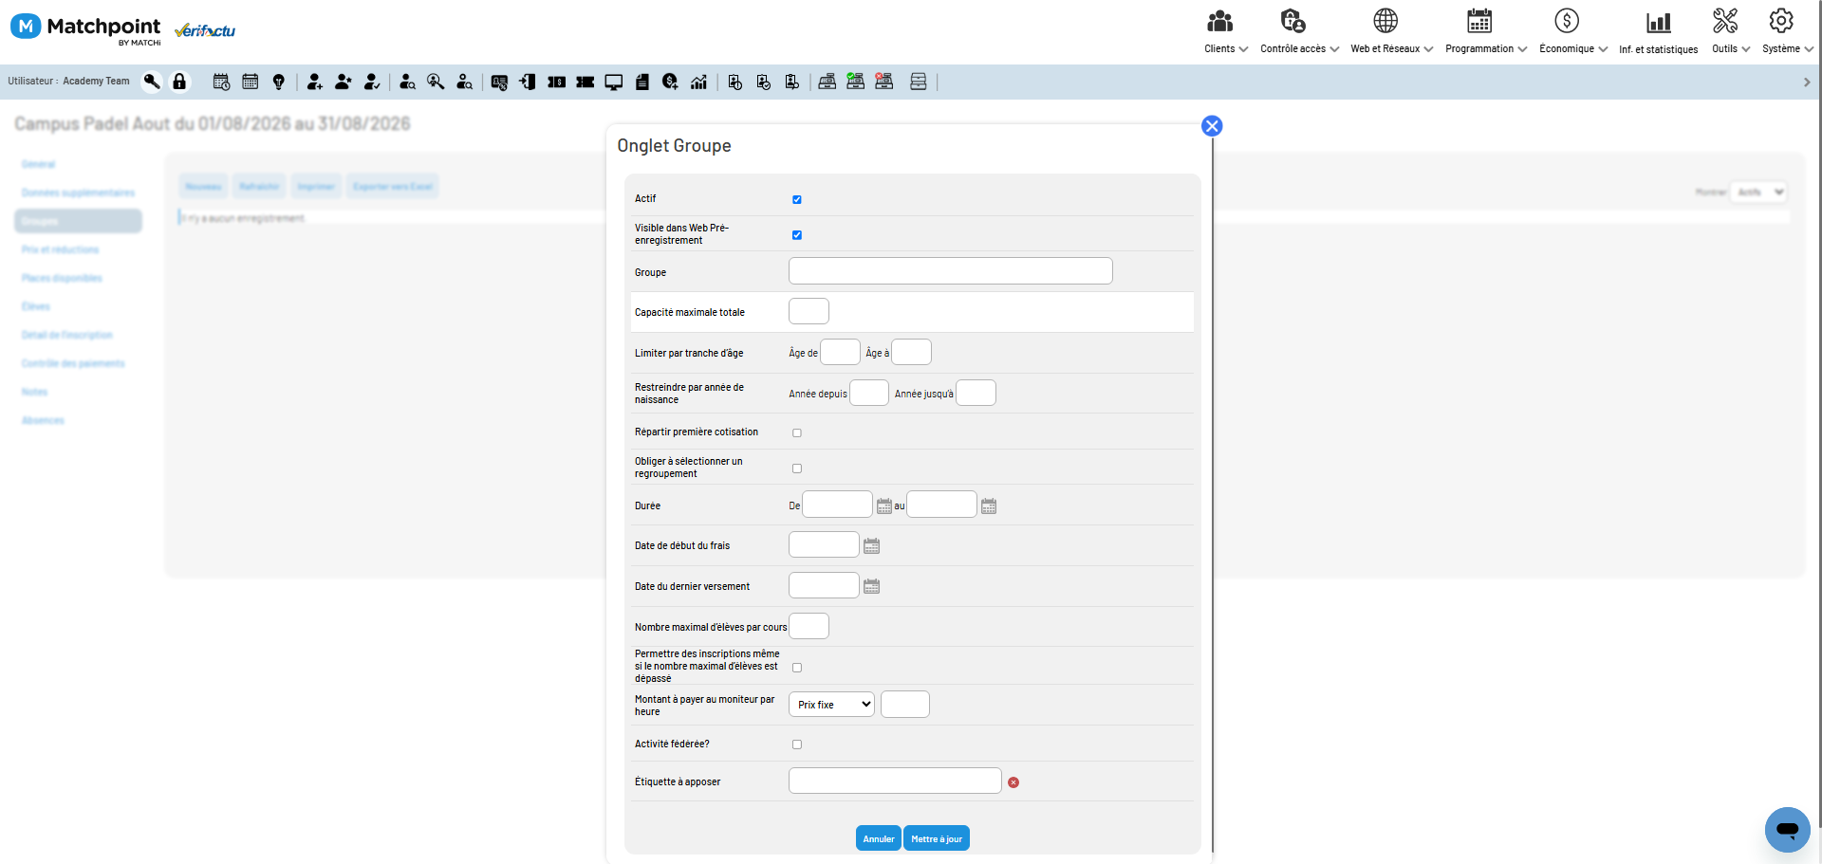Screen dimensions: 1822x864
Task: Click the person-with-checkmark toolbar icon
Action: [372, 83]
